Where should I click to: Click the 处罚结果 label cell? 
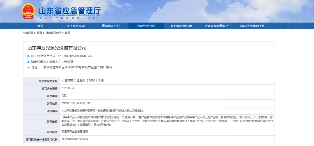point(42,103)
